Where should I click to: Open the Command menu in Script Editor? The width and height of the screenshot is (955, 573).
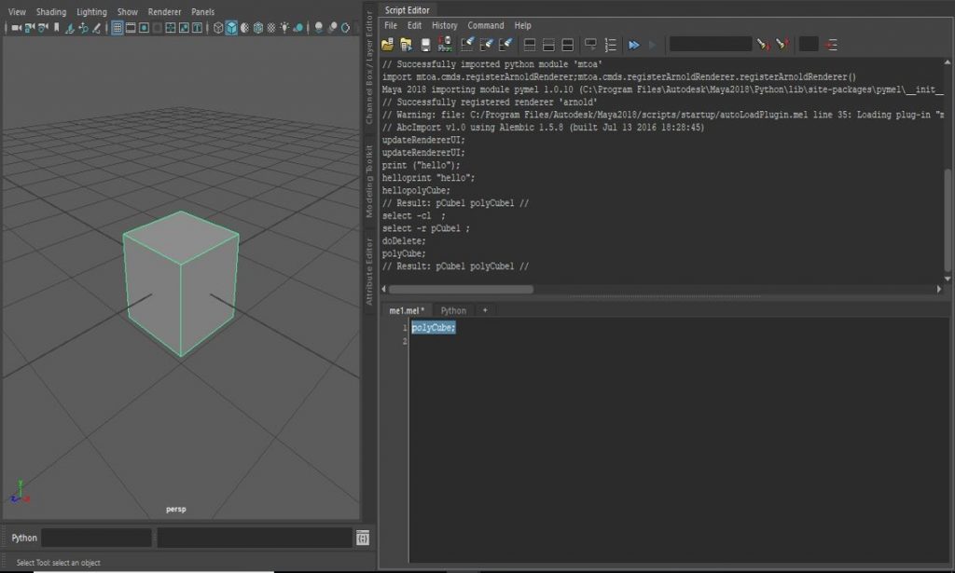point(485,25)
